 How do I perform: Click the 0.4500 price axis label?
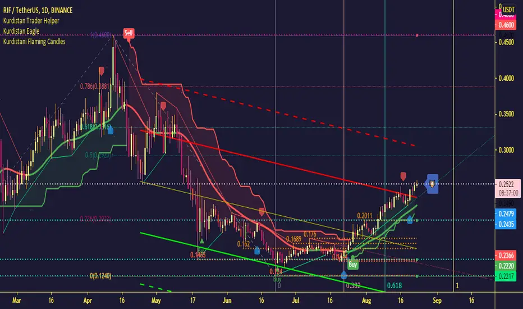(x=506, y=43)
